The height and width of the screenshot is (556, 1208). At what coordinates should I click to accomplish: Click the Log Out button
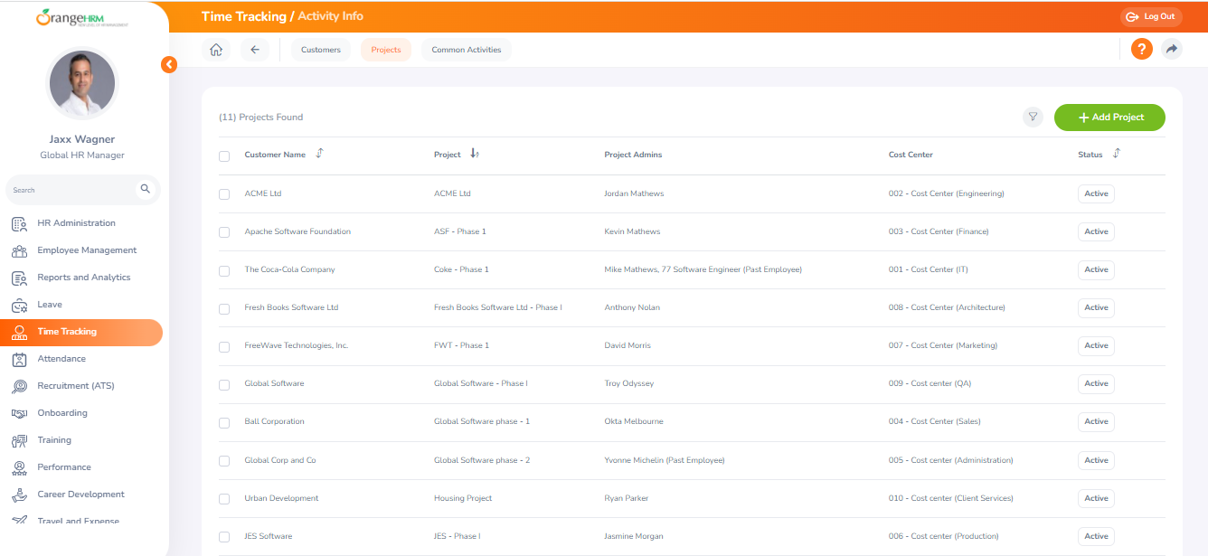(x=1151, y=16)
